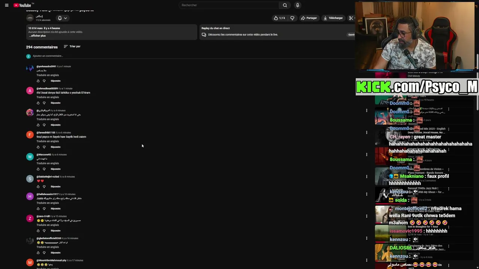Like the comment by @hellalwassim1917
479x269 pixels.
pyautogui.click(x=38, y=208)
